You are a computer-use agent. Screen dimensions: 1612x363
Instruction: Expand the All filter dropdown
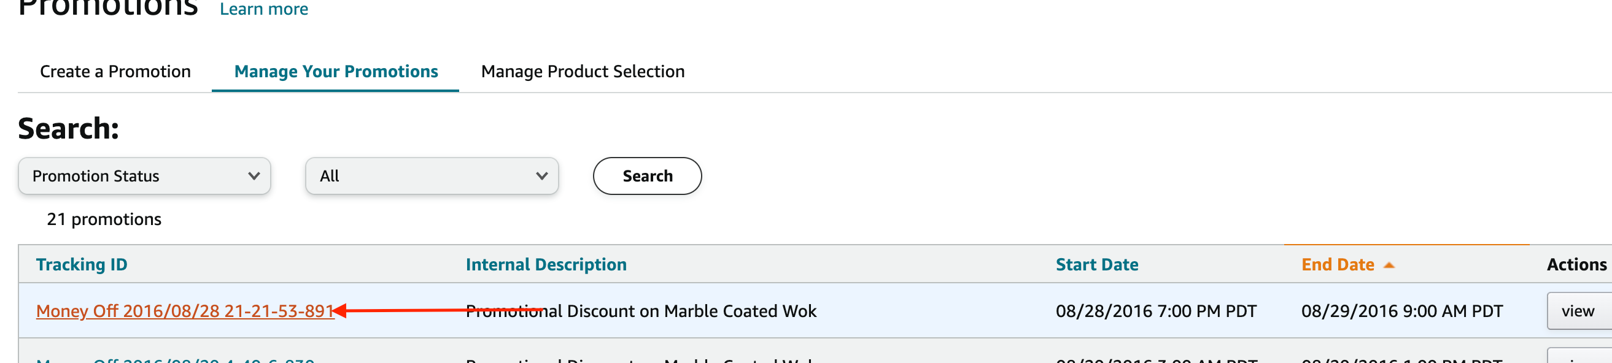432,176
